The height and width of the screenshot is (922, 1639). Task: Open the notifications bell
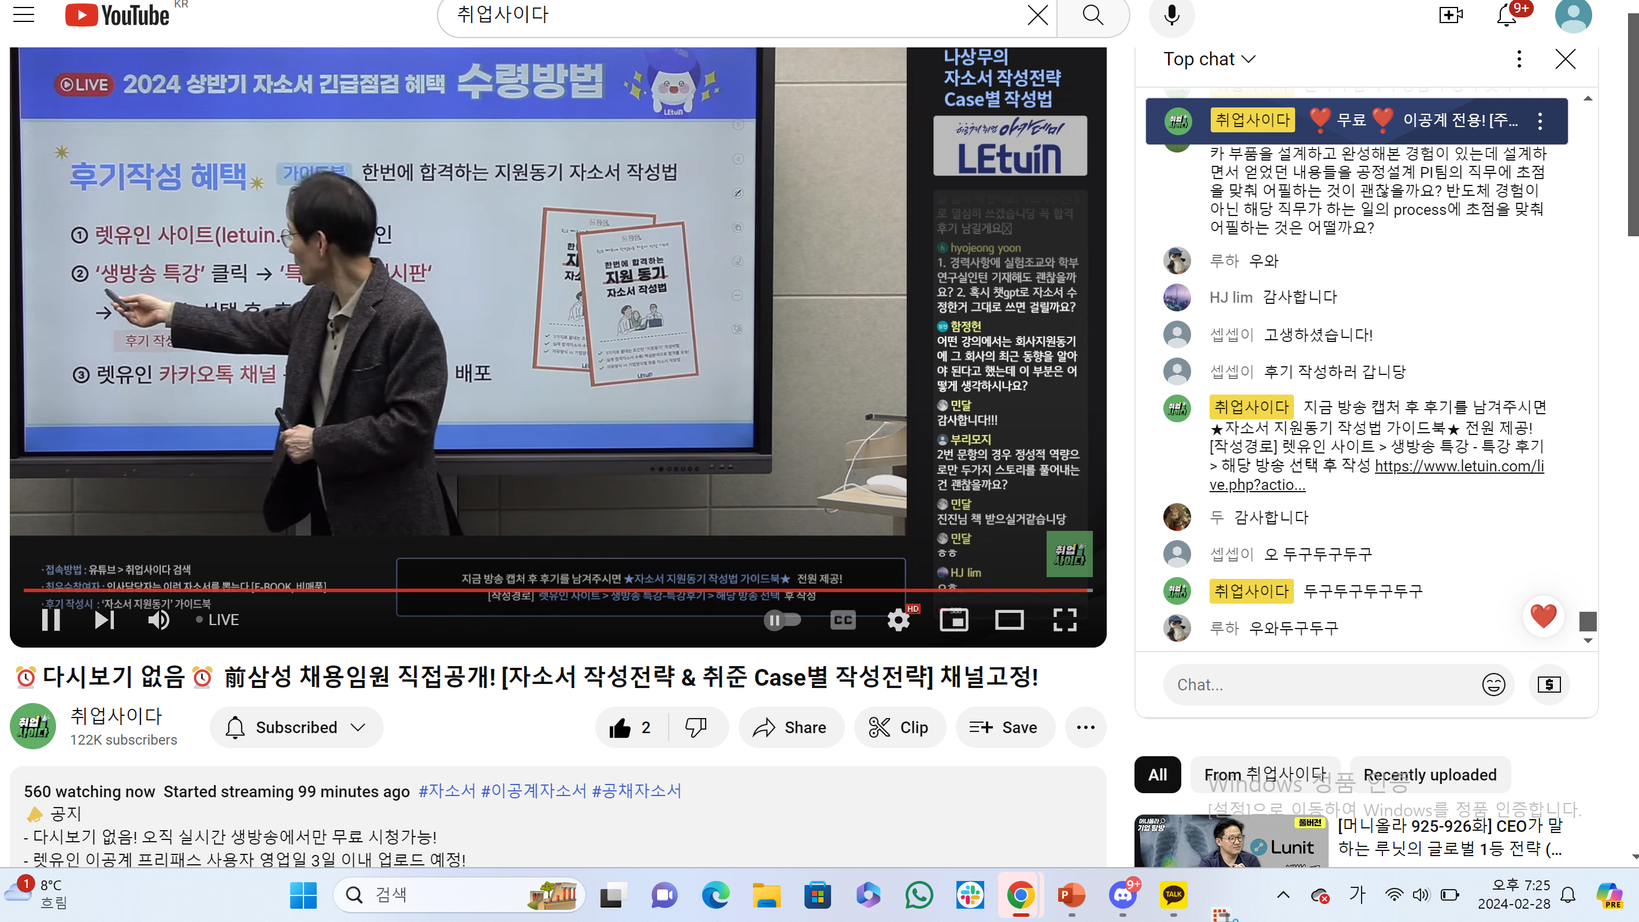point(1507,14)
